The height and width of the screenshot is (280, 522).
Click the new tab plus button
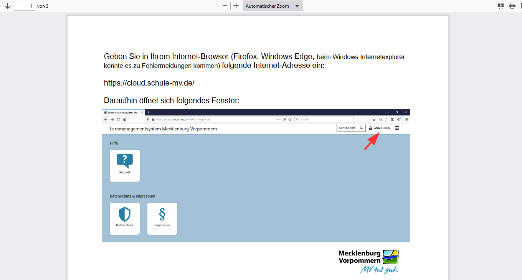pyautogui.click(x=149, y=112)
